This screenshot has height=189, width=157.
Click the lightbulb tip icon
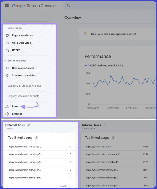click(x=85, y=34)
